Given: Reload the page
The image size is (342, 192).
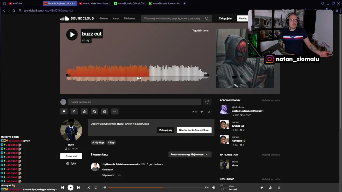Looking at the screenshot, I should click(x=14, y=11).
